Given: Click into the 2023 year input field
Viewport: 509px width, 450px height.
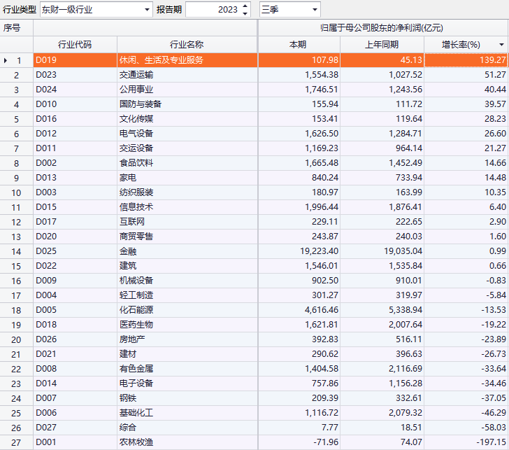Looking at the screenshot, I should pyautogui.click(x=213, y=10).
